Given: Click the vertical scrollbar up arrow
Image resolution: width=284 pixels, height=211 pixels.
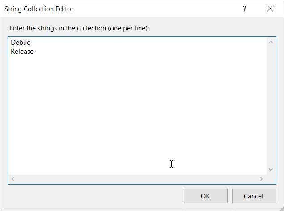Looking at the screenshot, I should [271, 42].
